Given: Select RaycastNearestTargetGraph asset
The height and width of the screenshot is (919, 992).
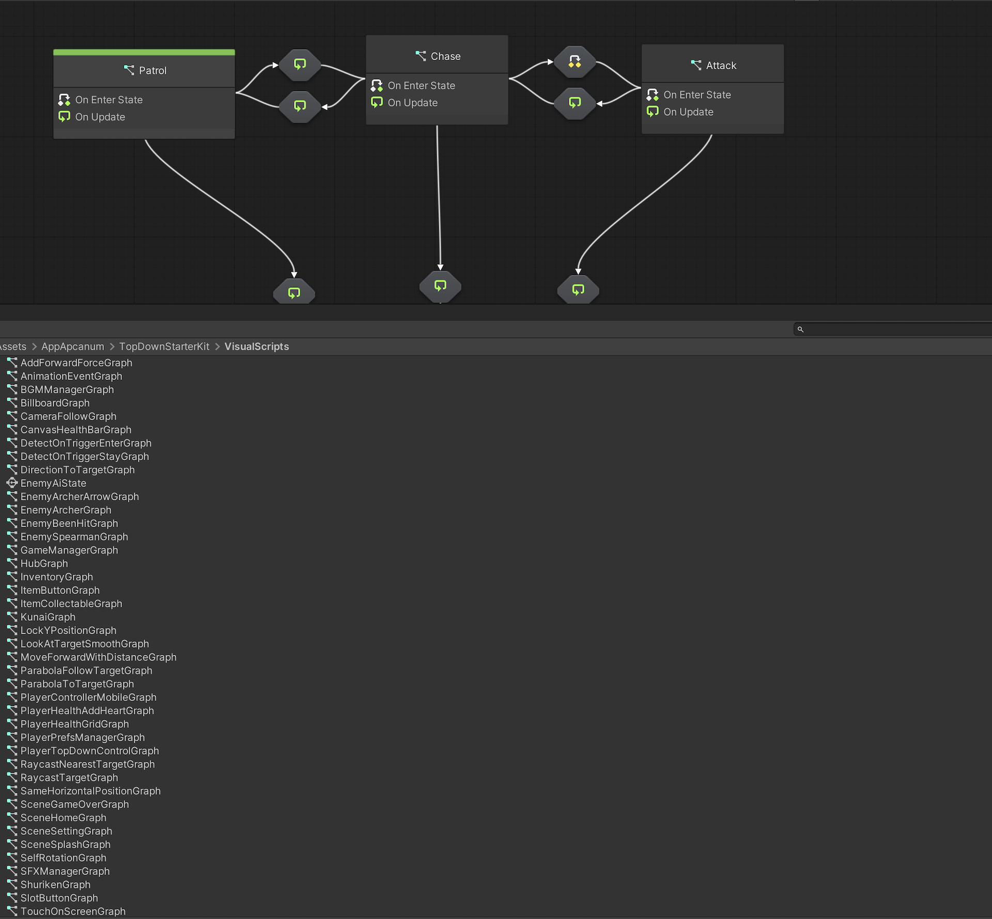Looking at the screenshot, I should [87, 764].
